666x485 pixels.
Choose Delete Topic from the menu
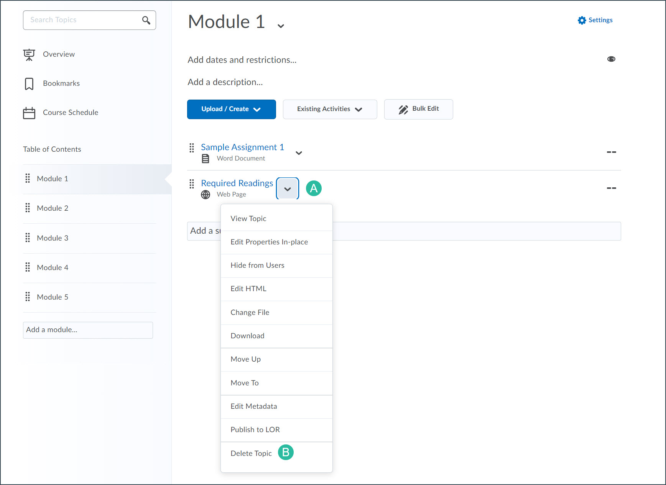pos(251,453)
